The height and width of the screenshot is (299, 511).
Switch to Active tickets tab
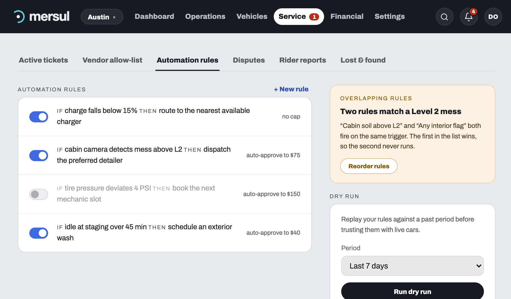pyautogui.click(x=43, y=60)
